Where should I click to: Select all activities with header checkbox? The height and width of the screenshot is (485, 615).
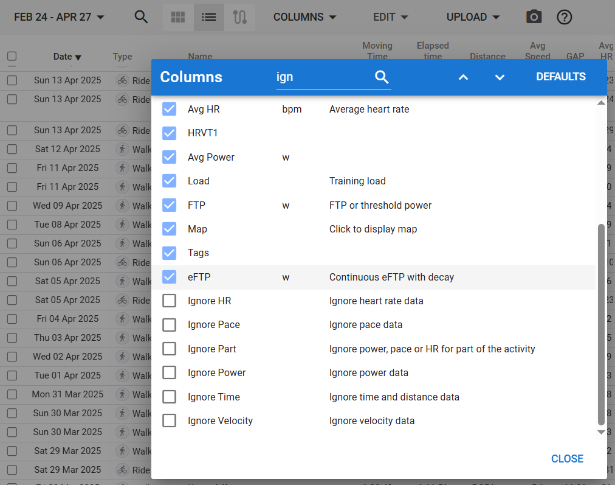[x=12, y=56]
